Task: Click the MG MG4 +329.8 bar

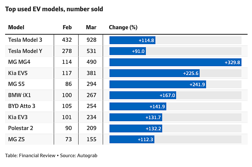Action: coord(175,62)
